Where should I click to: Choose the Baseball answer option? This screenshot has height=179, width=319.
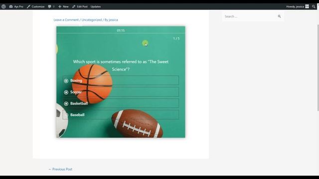tap(121, 115)
